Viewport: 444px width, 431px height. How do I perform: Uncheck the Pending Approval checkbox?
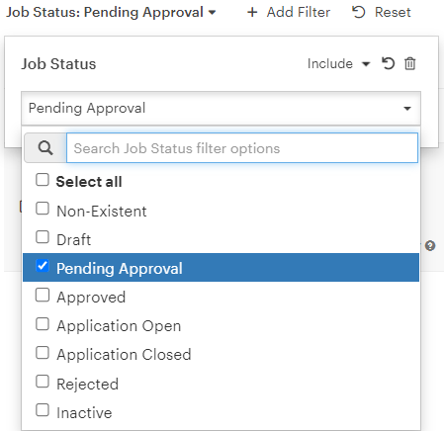tap(43, 266)
